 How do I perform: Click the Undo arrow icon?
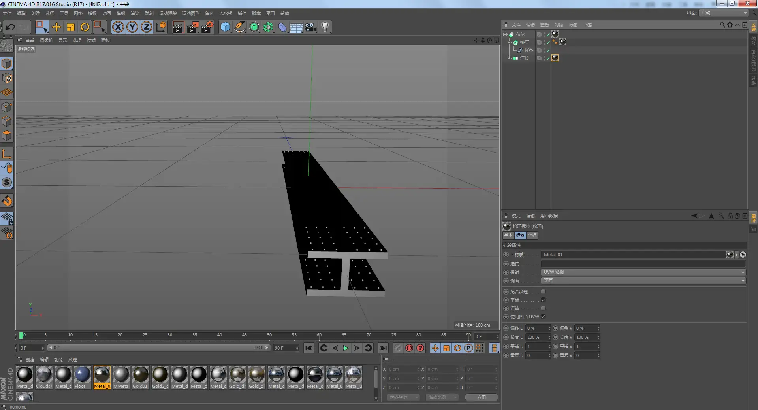(10, 27)
